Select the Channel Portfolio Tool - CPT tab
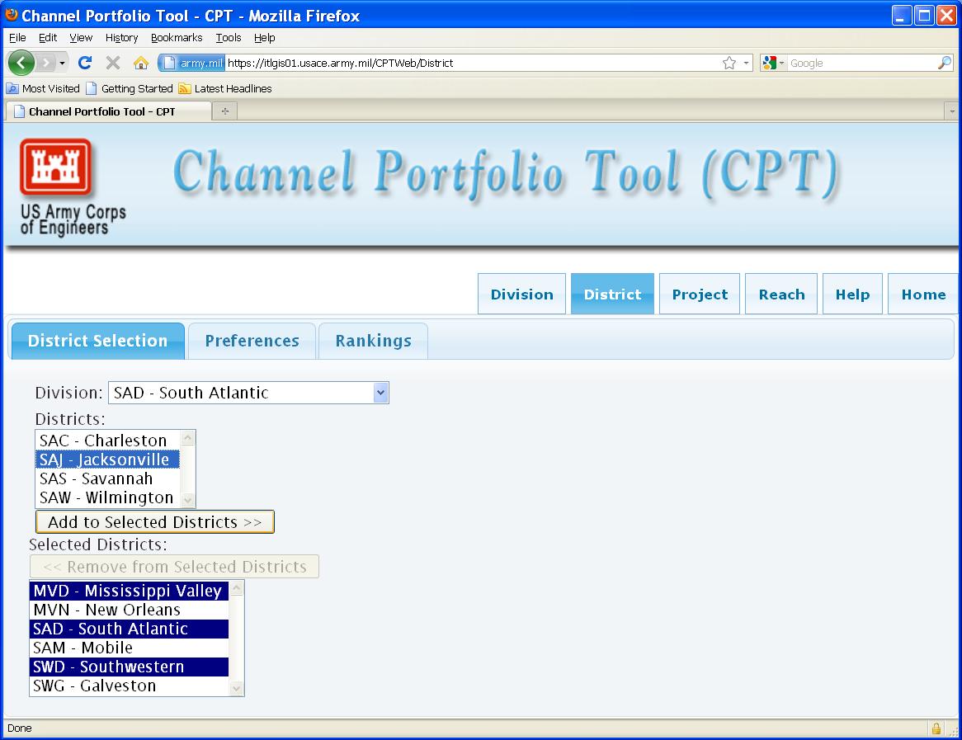The image size is (962, 740). (109, 111)
